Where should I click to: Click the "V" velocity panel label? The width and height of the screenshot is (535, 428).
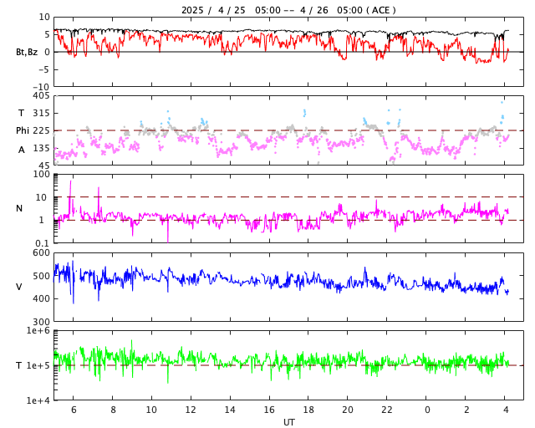click(x=19, y=287)
